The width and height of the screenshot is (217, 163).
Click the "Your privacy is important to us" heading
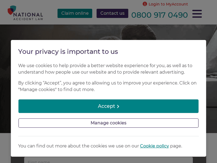68,52
